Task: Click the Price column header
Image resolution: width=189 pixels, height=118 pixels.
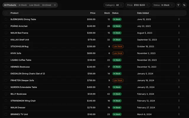Action: [x=93, y=13]
